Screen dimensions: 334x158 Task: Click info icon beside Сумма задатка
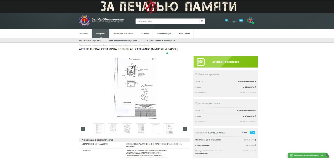pos(255,145)
